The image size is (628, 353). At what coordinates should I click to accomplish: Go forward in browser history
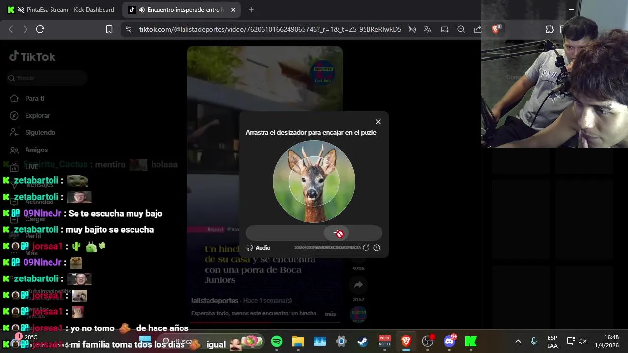coord(26,29)
